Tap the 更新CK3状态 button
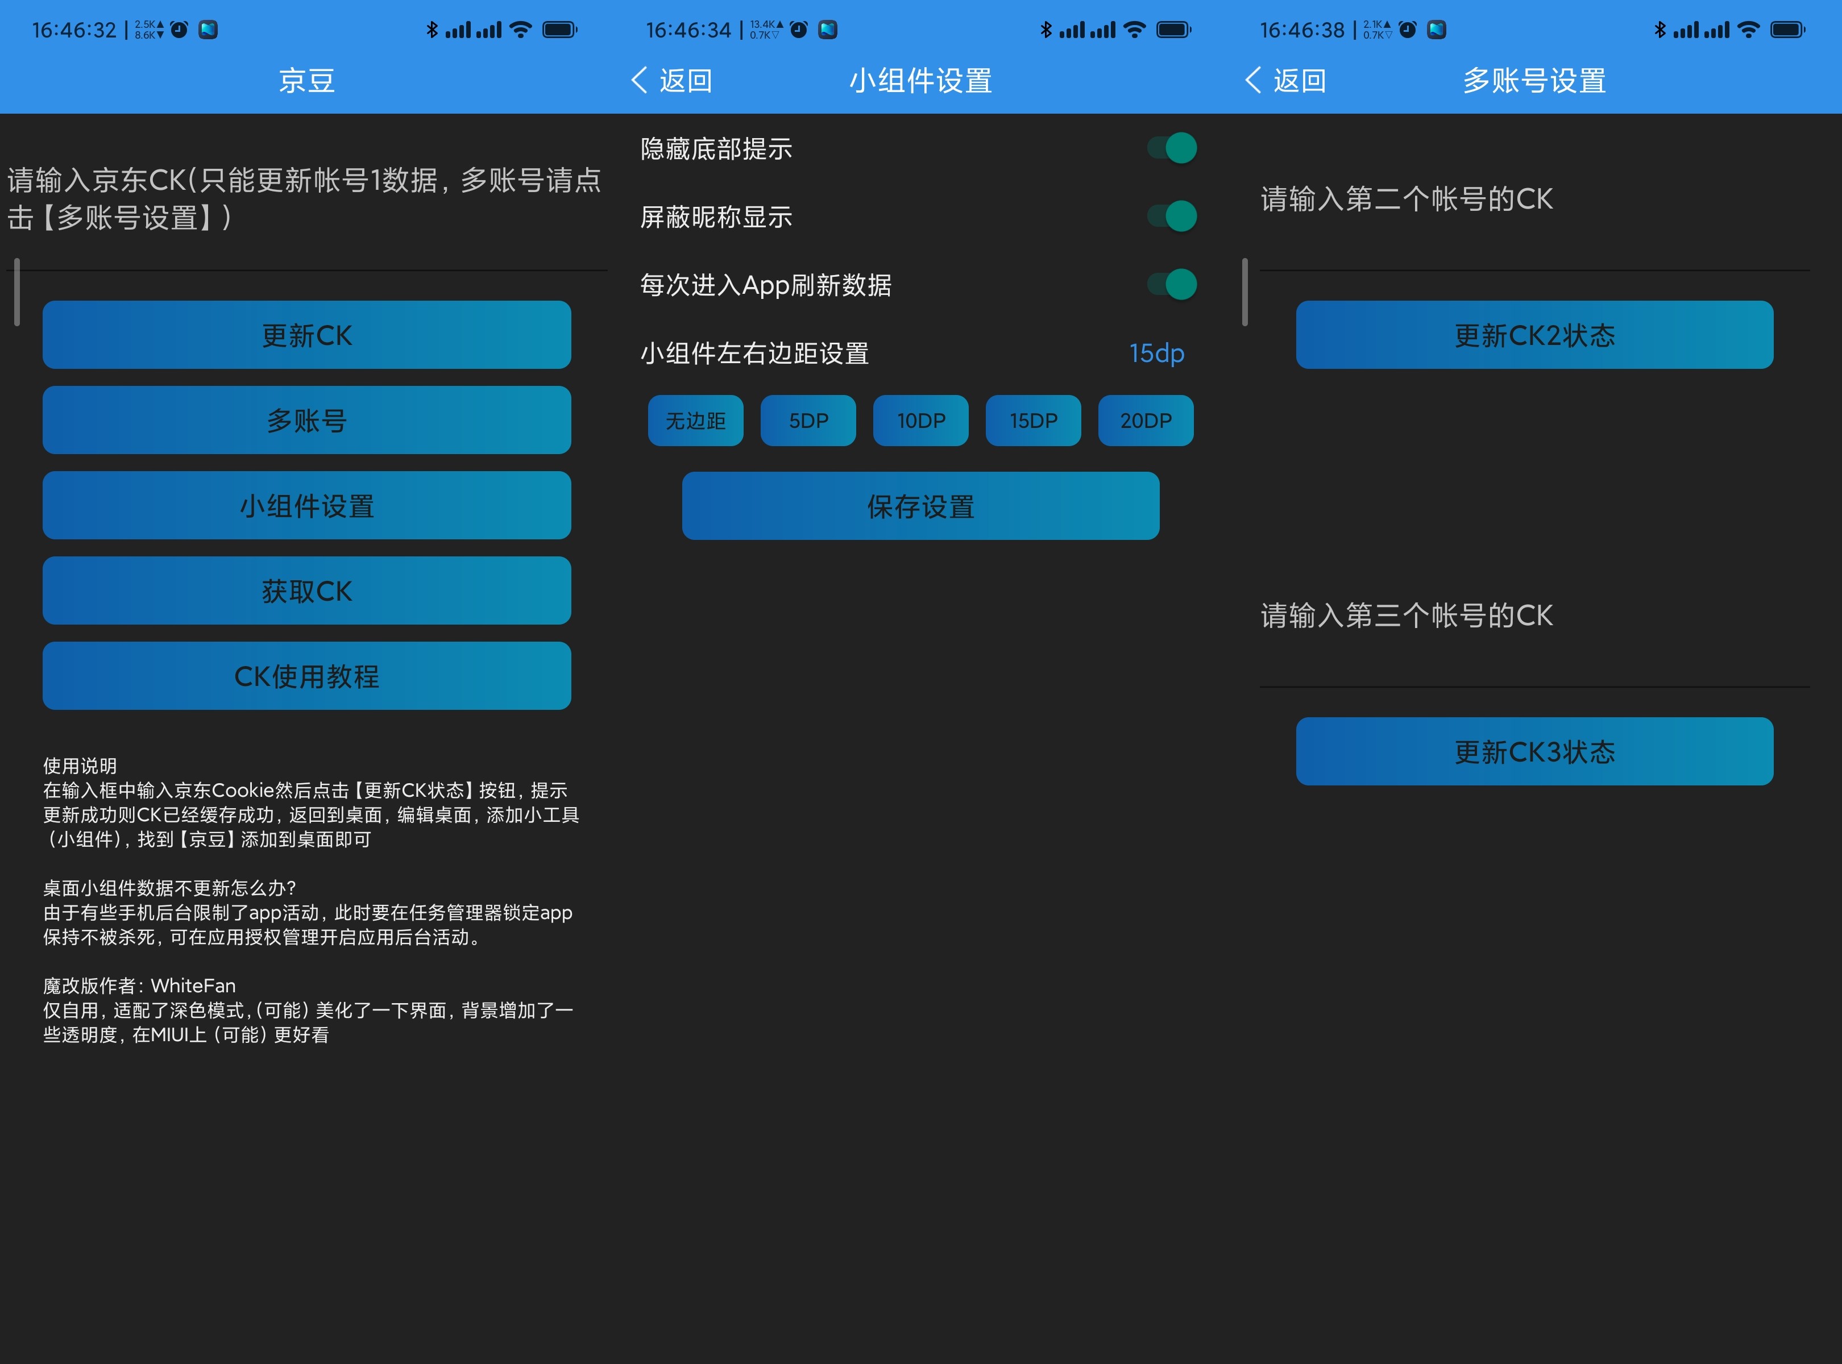The width and height of the screenshot is (1842, 1364). [1534, 751]
